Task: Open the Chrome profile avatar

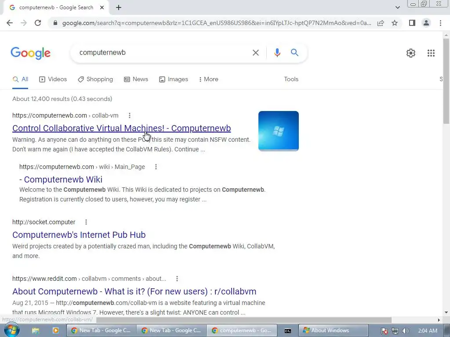Action: click(426, 23)
